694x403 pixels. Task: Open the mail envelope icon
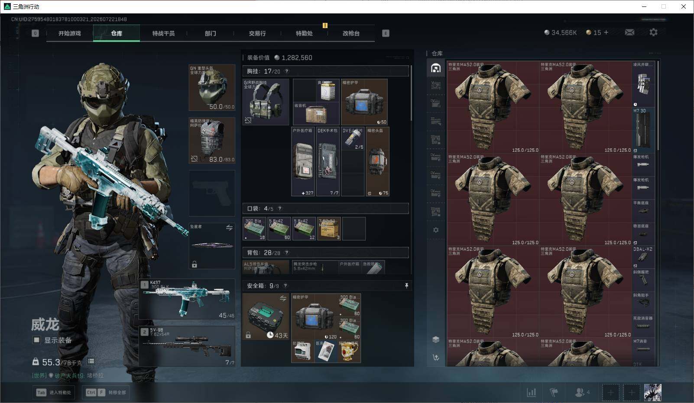point(629,32)
